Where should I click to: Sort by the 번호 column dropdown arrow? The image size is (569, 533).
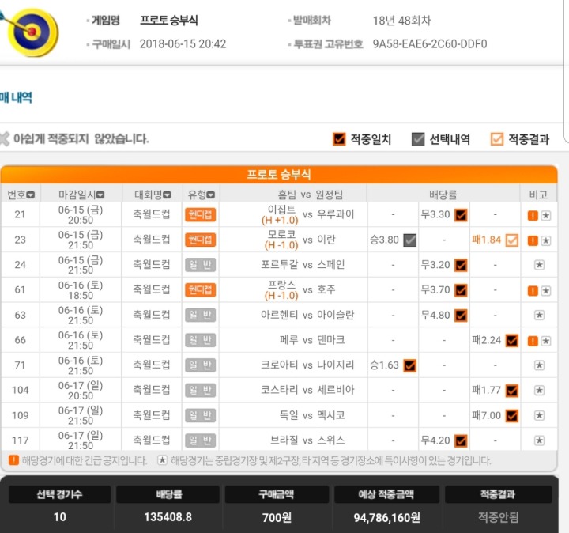(31, 195)
